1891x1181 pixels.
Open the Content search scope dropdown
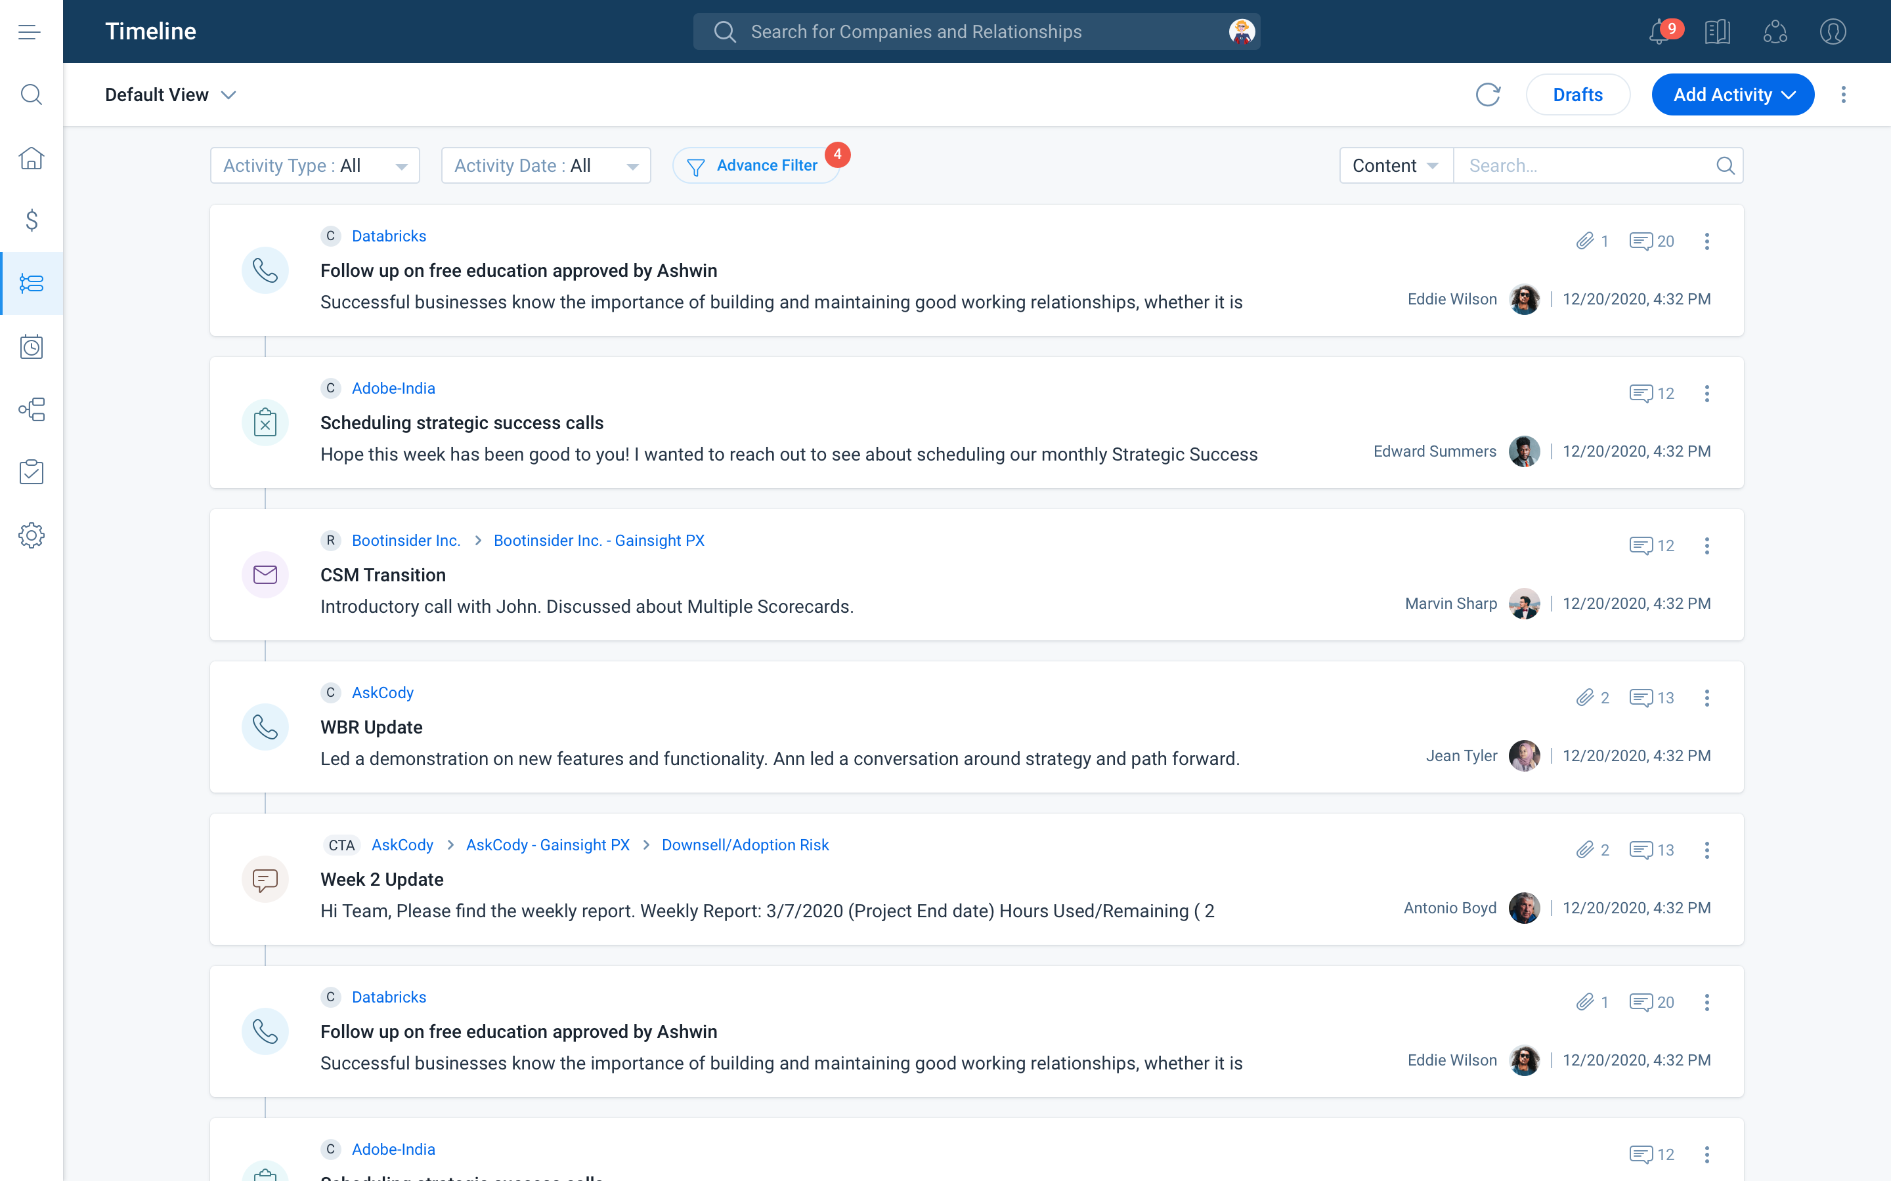pyautogui.click(x=1397, y=165)
